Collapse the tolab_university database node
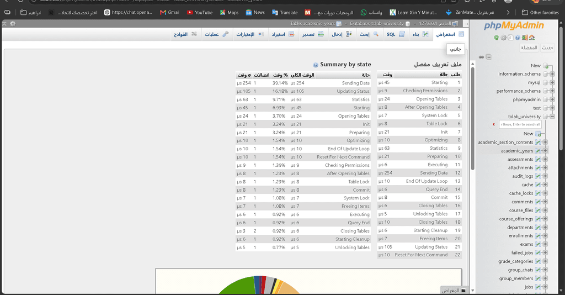Screen dimensions: 565x295 [552, 117]
